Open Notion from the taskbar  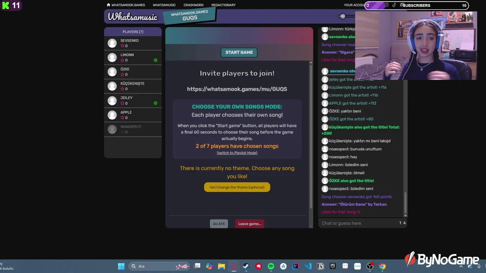tap(320, 266)
